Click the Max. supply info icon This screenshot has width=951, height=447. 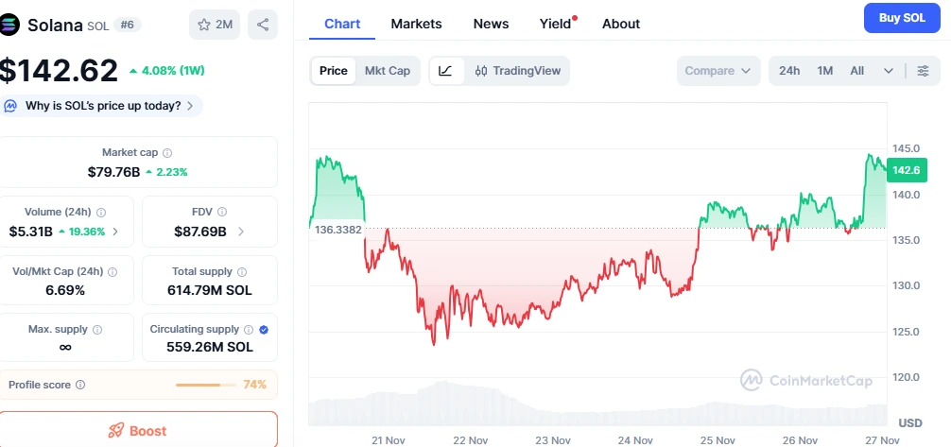(x=97, y=330)
